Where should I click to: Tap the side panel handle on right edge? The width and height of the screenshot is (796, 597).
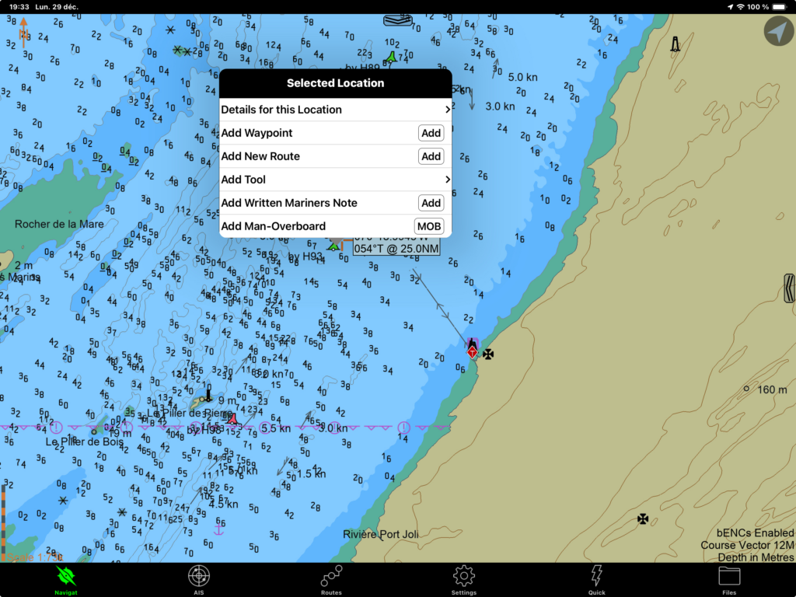(x=790, y=288)
